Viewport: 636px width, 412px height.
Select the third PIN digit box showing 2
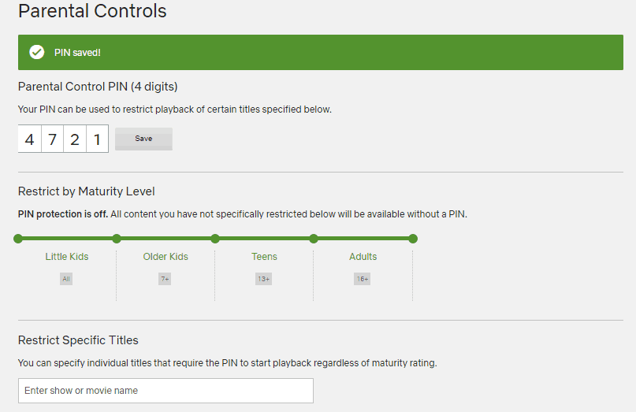point(75,139)
